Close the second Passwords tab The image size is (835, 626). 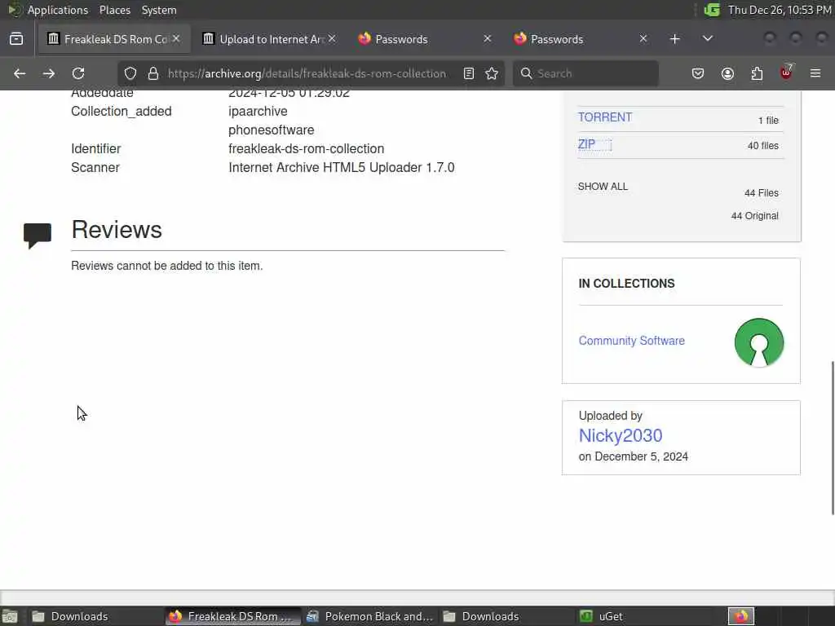point(643,39)
